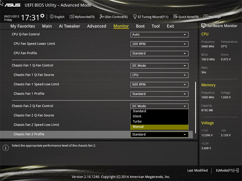This screenshot has width=242, height=181.
Task: Open the My Favorites tab
Action: 23,26
